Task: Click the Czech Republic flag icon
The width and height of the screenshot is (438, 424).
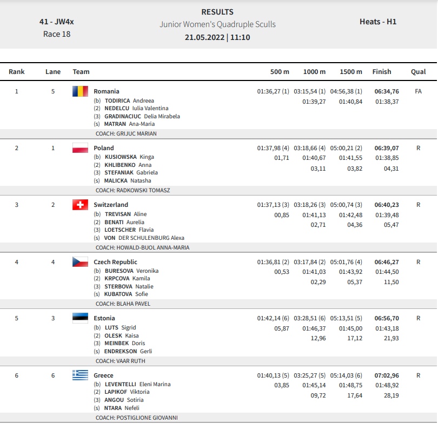Action: [x=80, y=262]
